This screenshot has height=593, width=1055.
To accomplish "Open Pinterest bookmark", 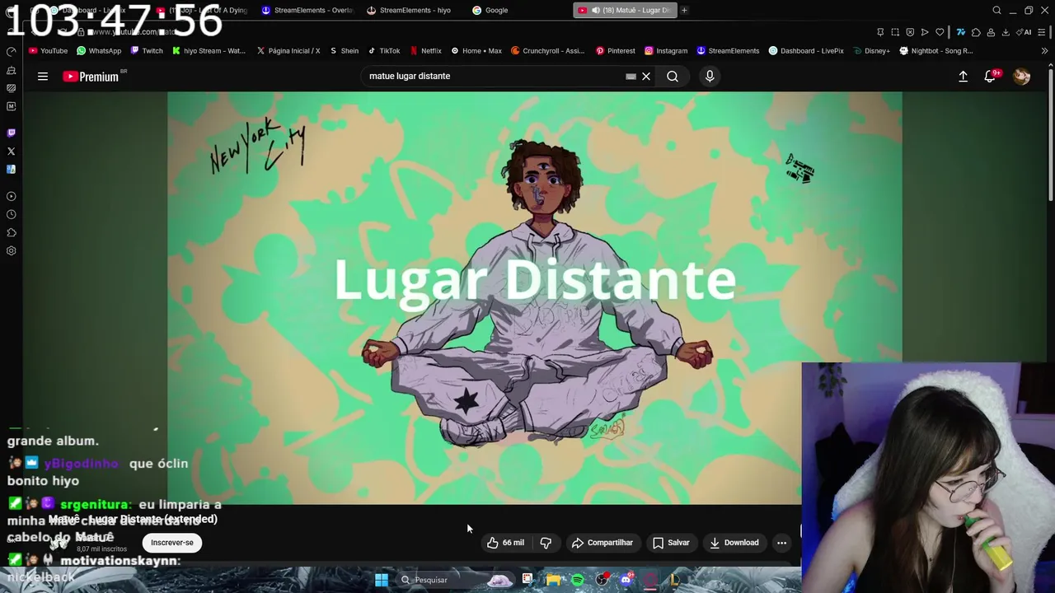I will [615, 51].
